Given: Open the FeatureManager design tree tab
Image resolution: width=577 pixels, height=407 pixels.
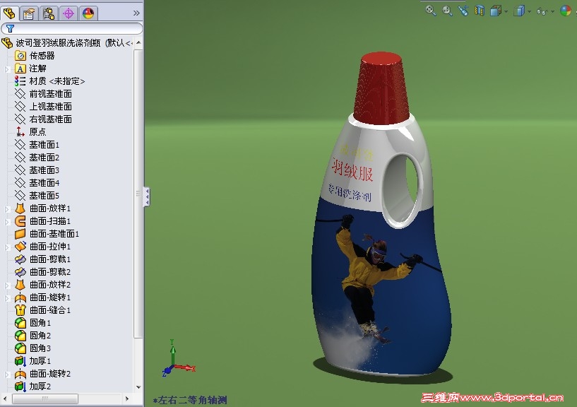Looking at the screenshot, I should 9,13.
